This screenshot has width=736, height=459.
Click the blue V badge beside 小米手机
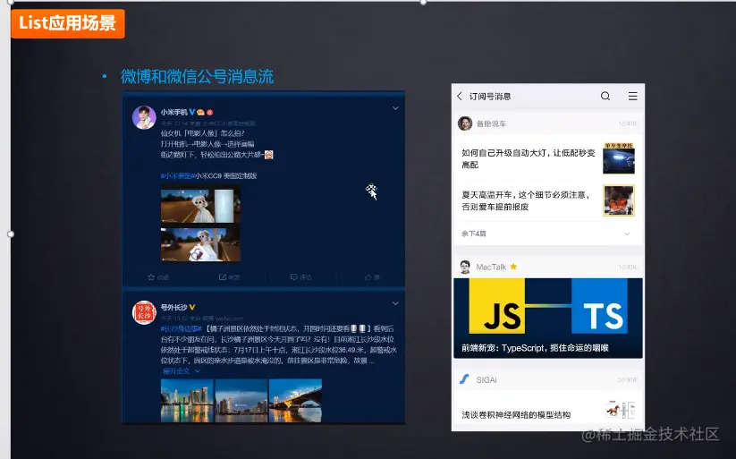[192, 112]
